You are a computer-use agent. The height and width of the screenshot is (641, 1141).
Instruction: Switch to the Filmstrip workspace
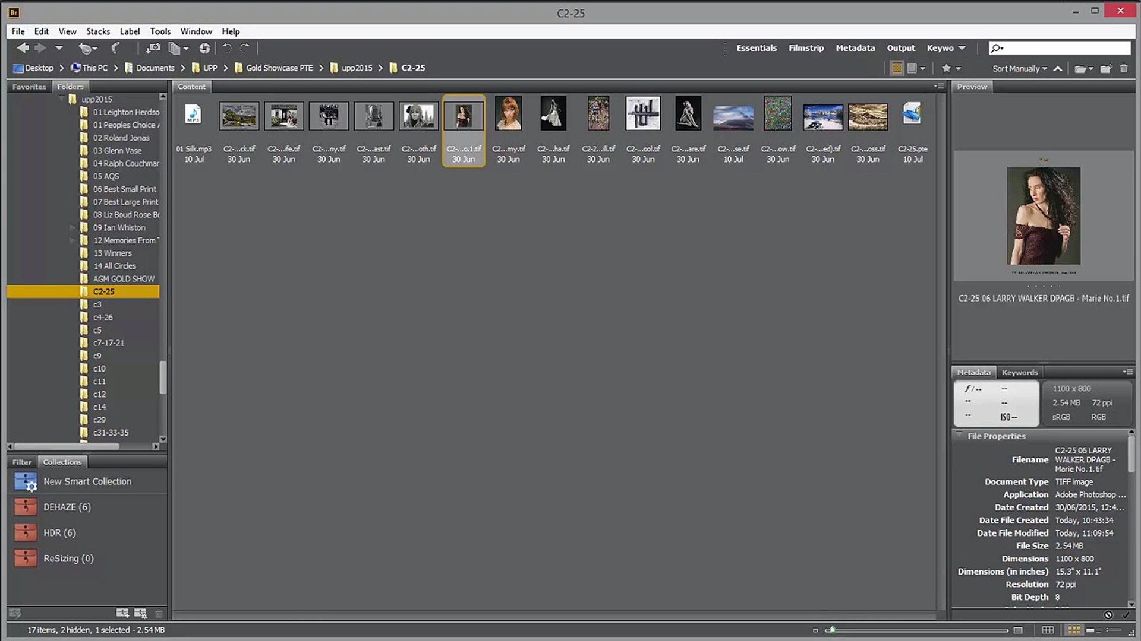click(x=806, y=48)
